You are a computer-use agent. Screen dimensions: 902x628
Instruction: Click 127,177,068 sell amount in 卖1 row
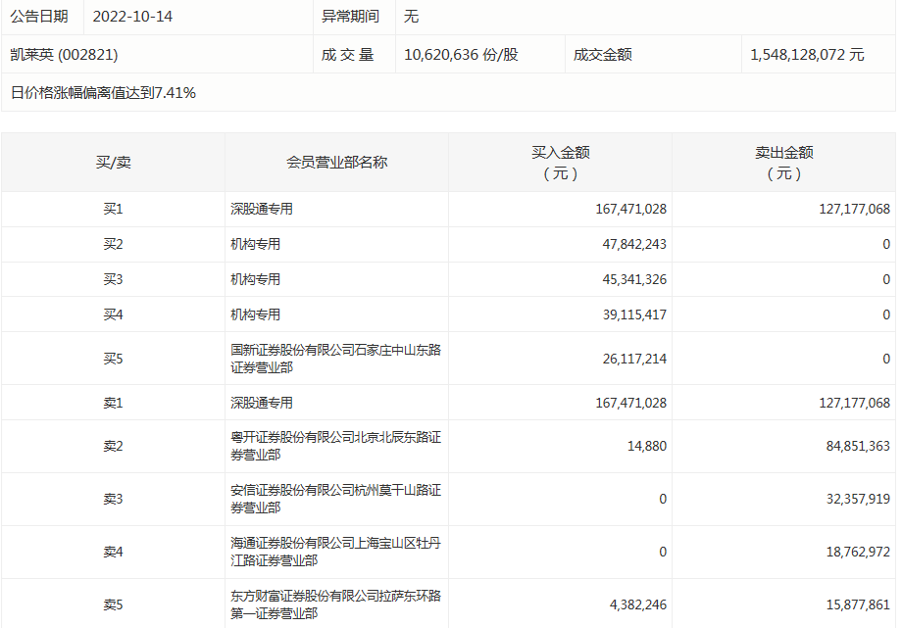click(x=854, y=403)
